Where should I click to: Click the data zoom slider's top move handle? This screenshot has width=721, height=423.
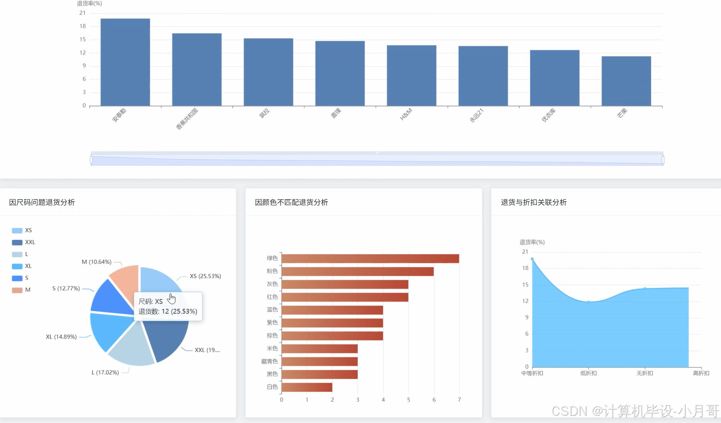pyautogui.click(x=377, y=153)
